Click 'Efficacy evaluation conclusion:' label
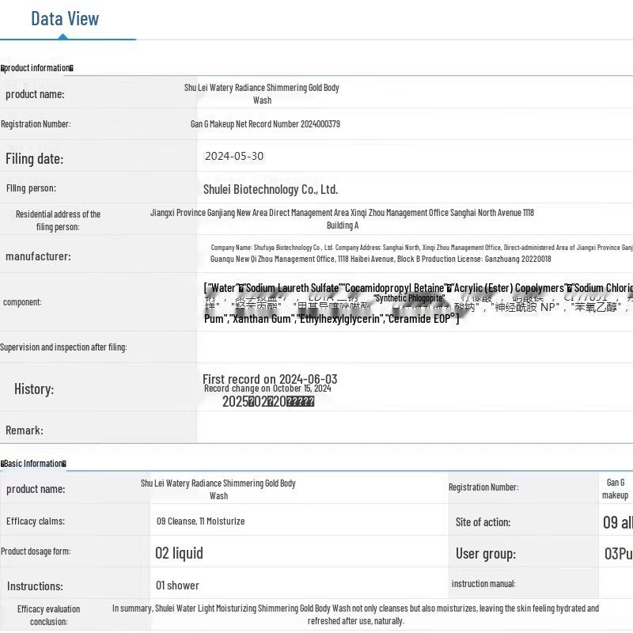The height and width of the screenshot is (633, 633). 49,616
